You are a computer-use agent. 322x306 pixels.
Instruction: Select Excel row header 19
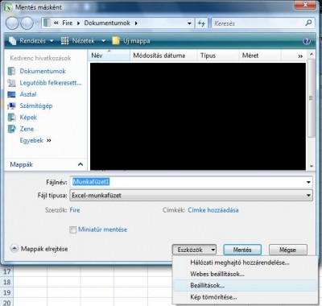click(x=6, y=293)
